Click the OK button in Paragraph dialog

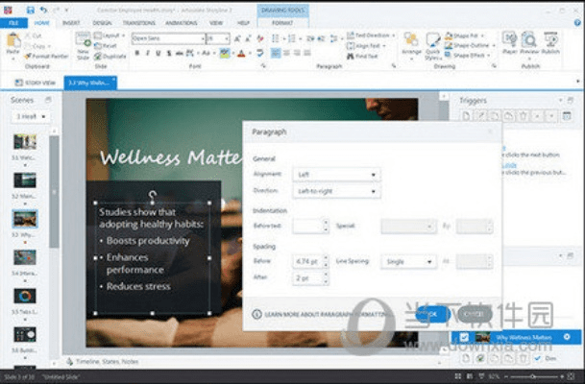point(431,313)
